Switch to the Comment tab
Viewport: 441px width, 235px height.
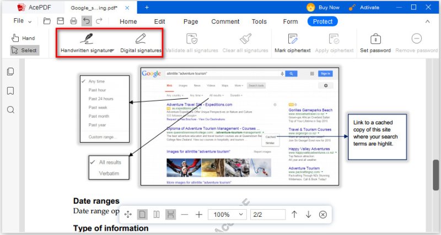225,21
